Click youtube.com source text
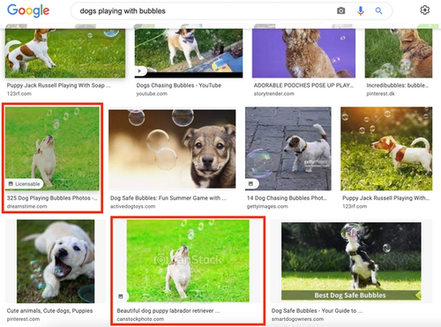441x327 pixels. [x=152, y=93]
